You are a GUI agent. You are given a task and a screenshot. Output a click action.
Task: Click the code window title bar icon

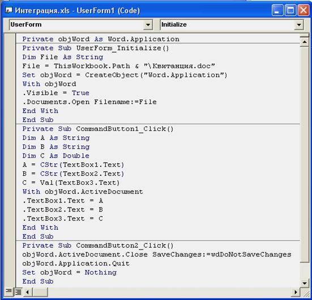9,10
